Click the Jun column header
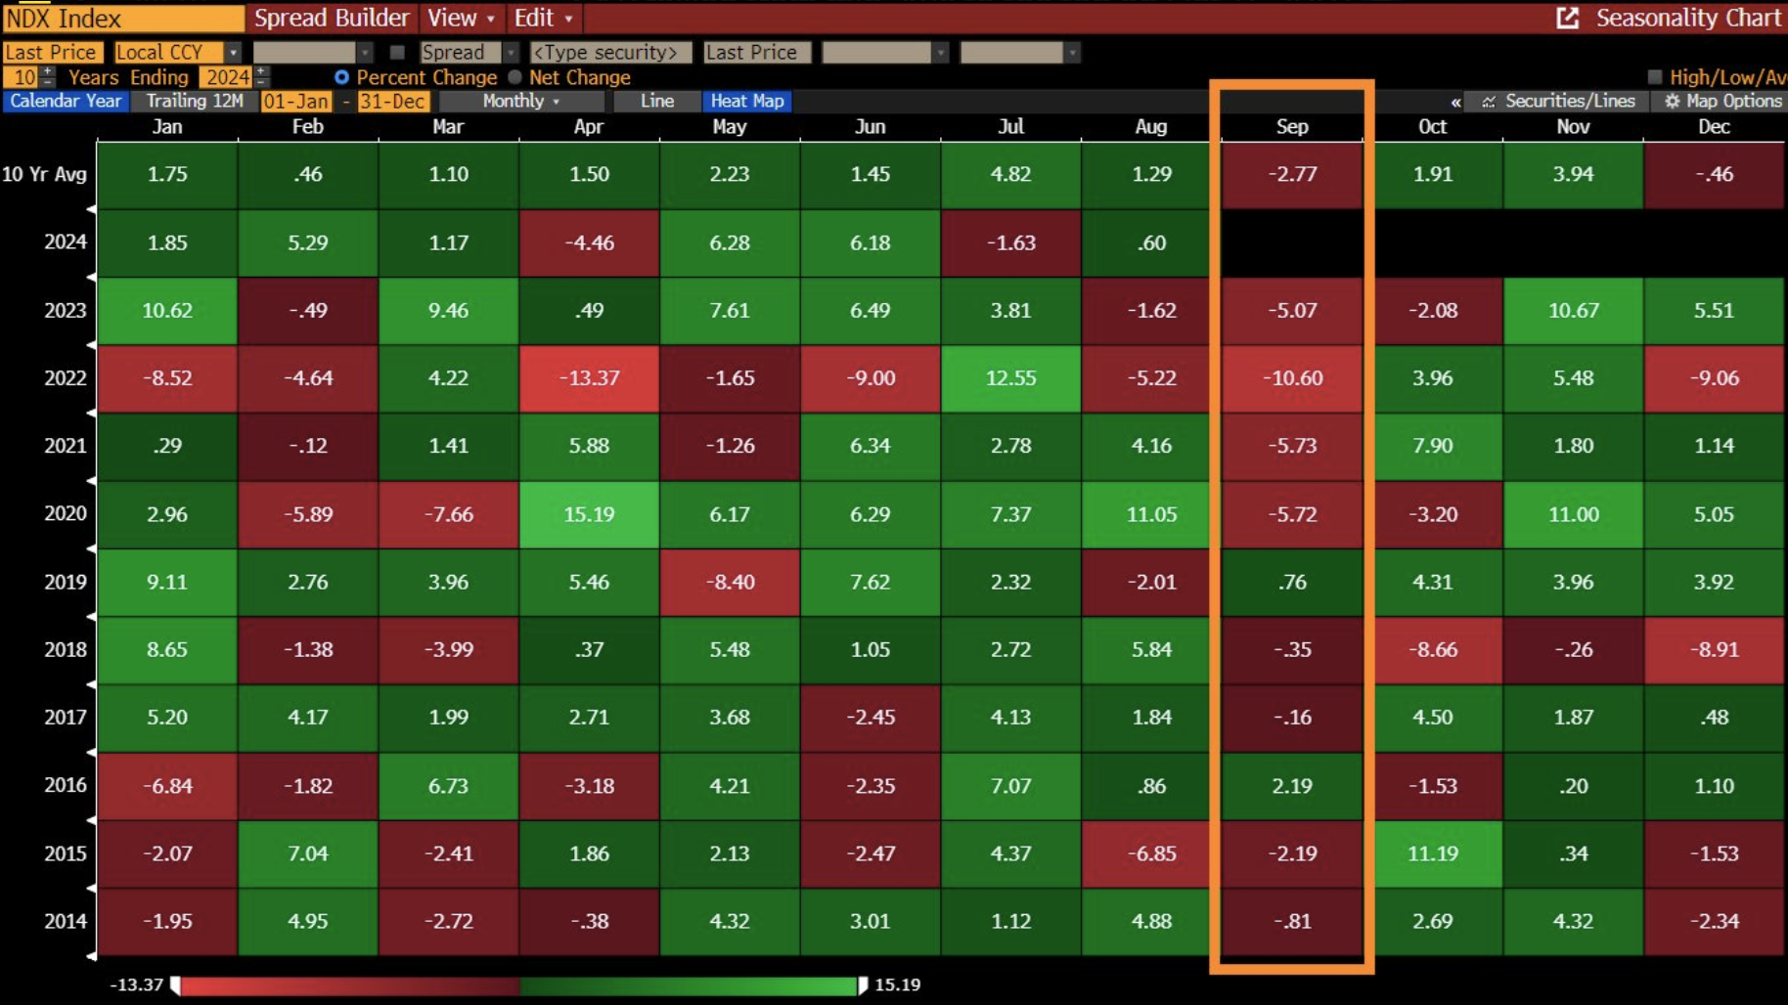1788x1005 pixels. pyautogui.click(x=870, y=127)
